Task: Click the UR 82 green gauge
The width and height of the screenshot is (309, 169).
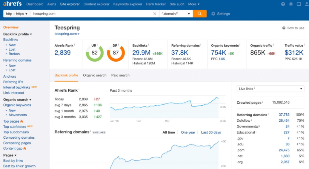Action: click(95, 53)
